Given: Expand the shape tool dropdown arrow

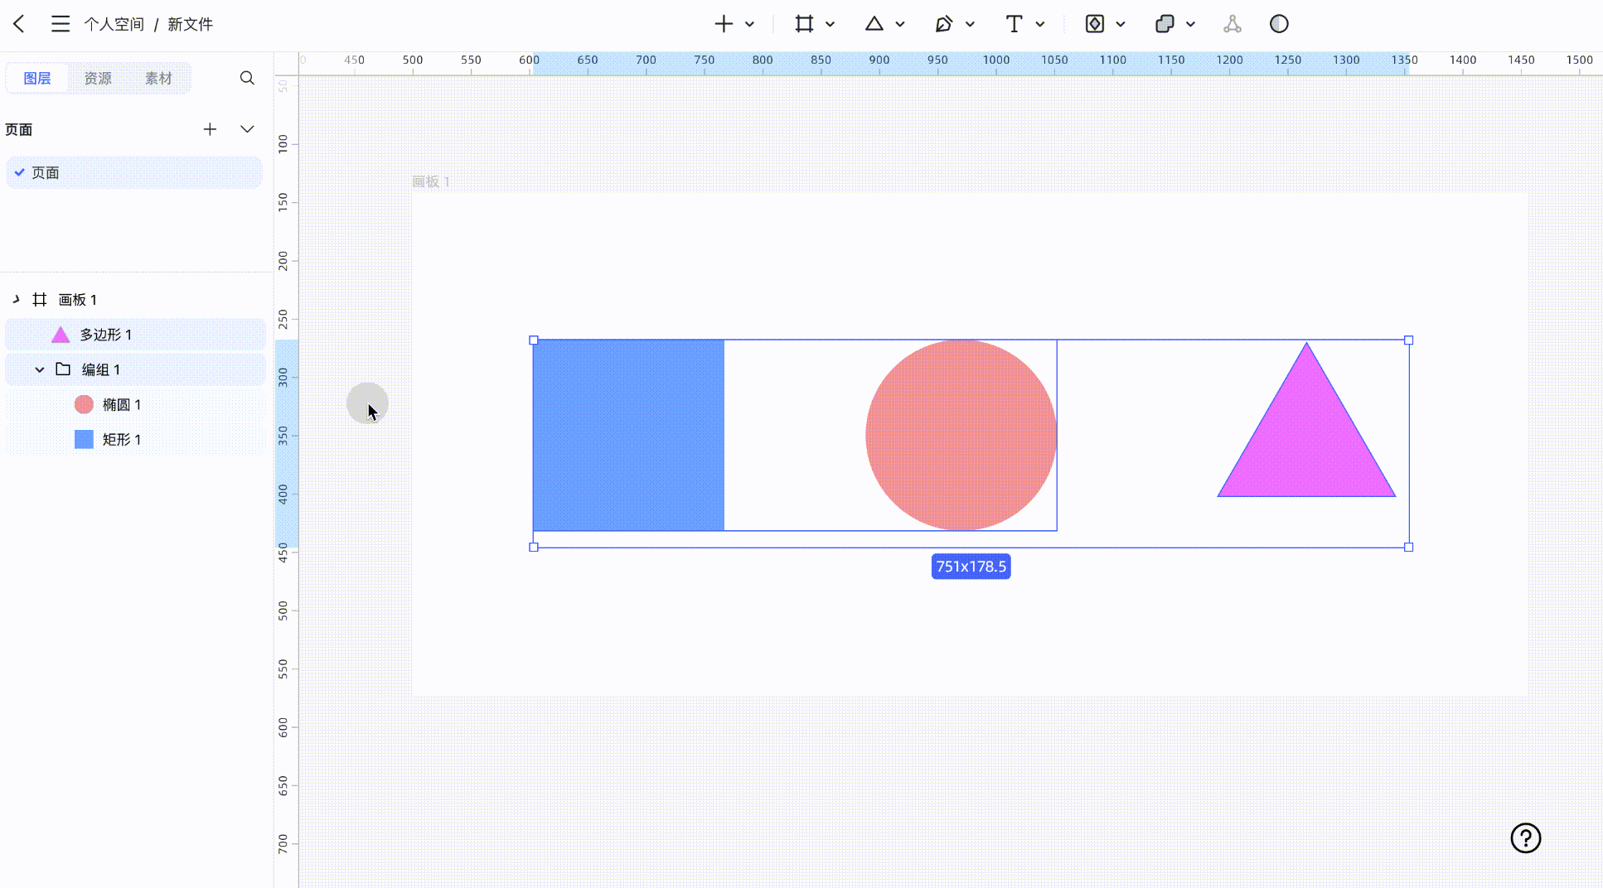Looking at the screenshot, I should point(900,24).
